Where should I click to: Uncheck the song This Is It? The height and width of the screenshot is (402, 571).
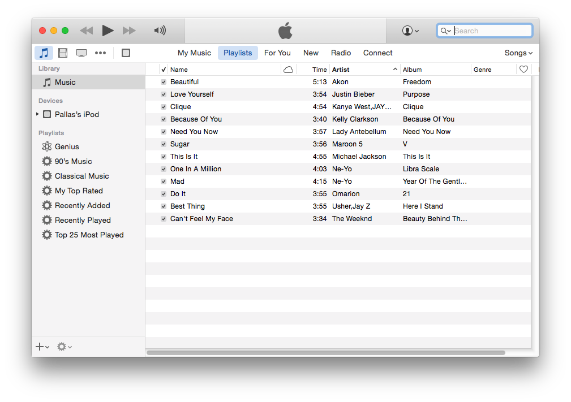click(164, 157)
